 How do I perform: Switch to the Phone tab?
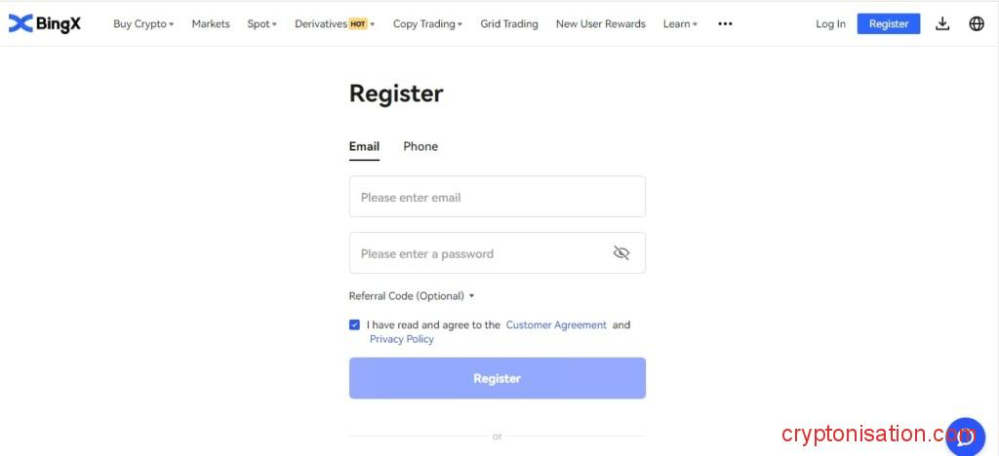(x=420, y=146)
